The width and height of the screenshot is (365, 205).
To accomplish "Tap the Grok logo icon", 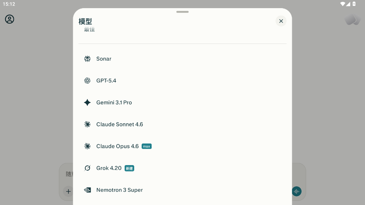I will (x=87, y=168).
